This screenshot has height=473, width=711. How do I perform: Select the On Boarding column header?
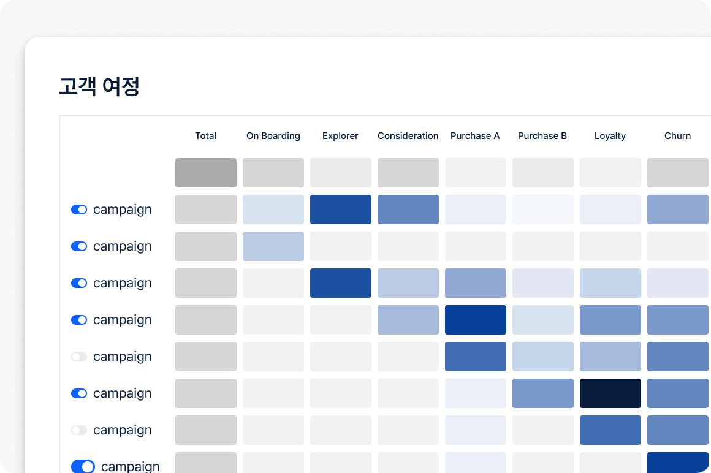(273, 136)
